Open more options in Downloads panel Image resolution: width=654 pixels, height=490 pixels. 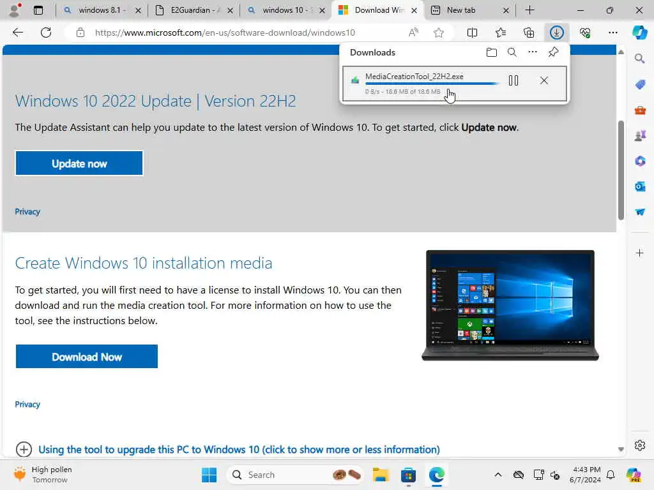(x=533, y=52)
